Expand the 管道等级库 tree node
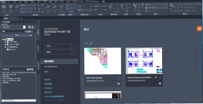Image resolution: width=203 pixels, height=104 pixels. (x=5, y=47)
